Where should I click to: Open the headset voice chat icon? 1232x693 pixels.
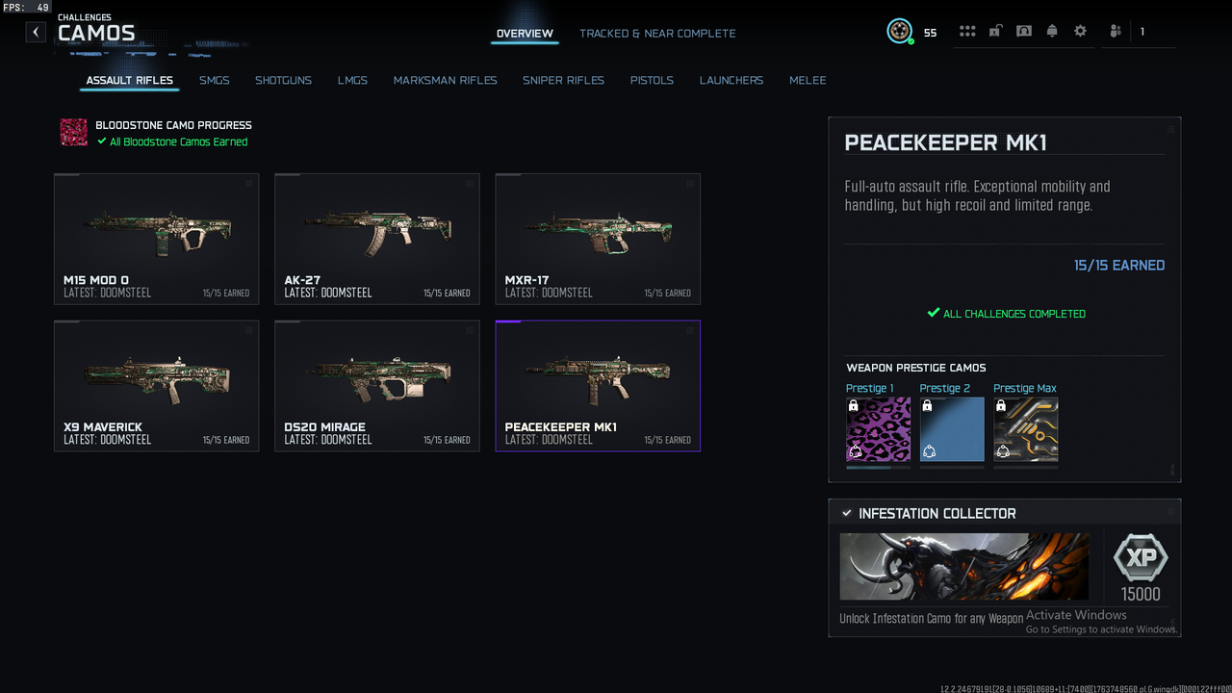(x=1024, y=32)
